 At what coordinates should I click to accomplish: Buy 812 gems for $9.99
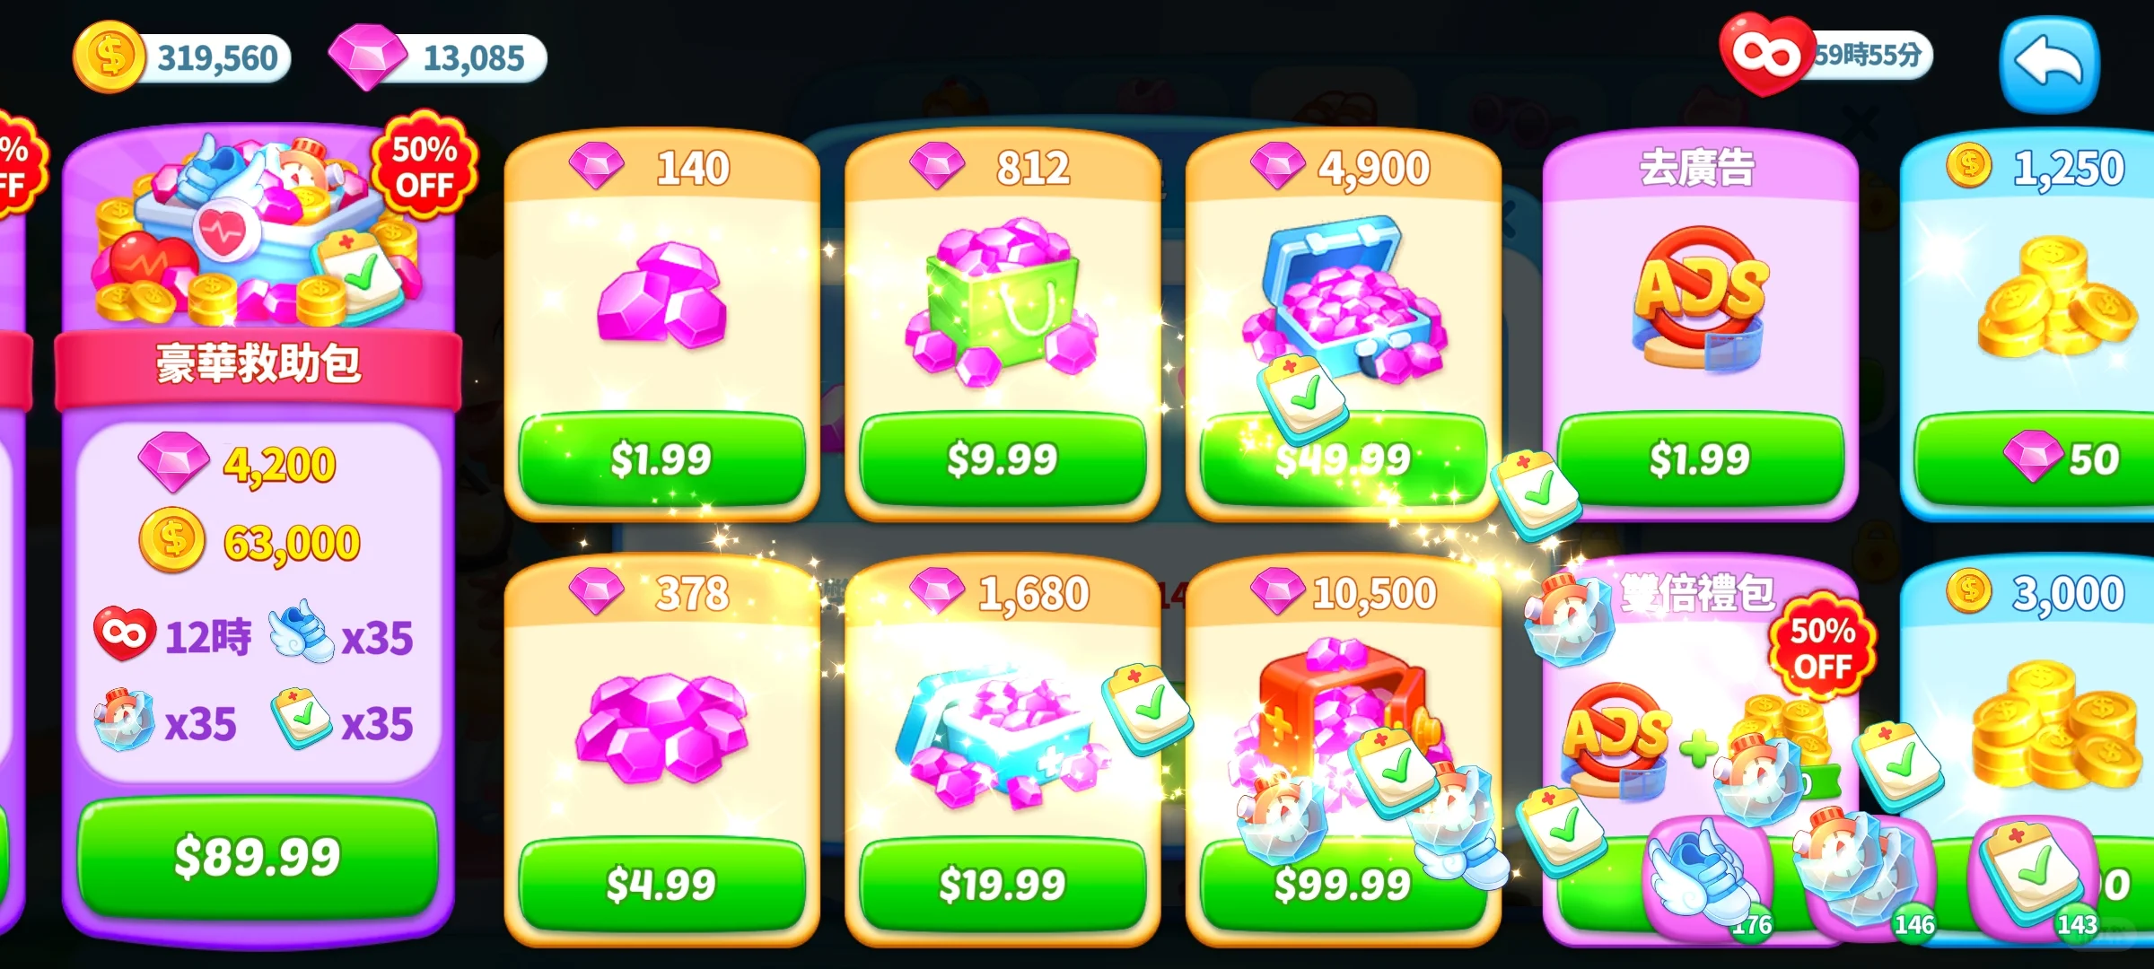pos(1003,459)
